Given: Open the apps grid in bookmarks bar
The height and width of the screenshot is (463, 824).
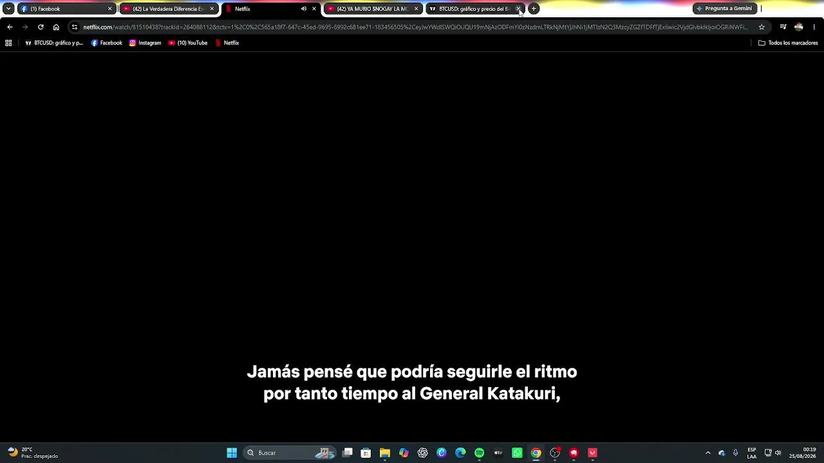Looking at the screenshot, I should click(x=8, y=43).
